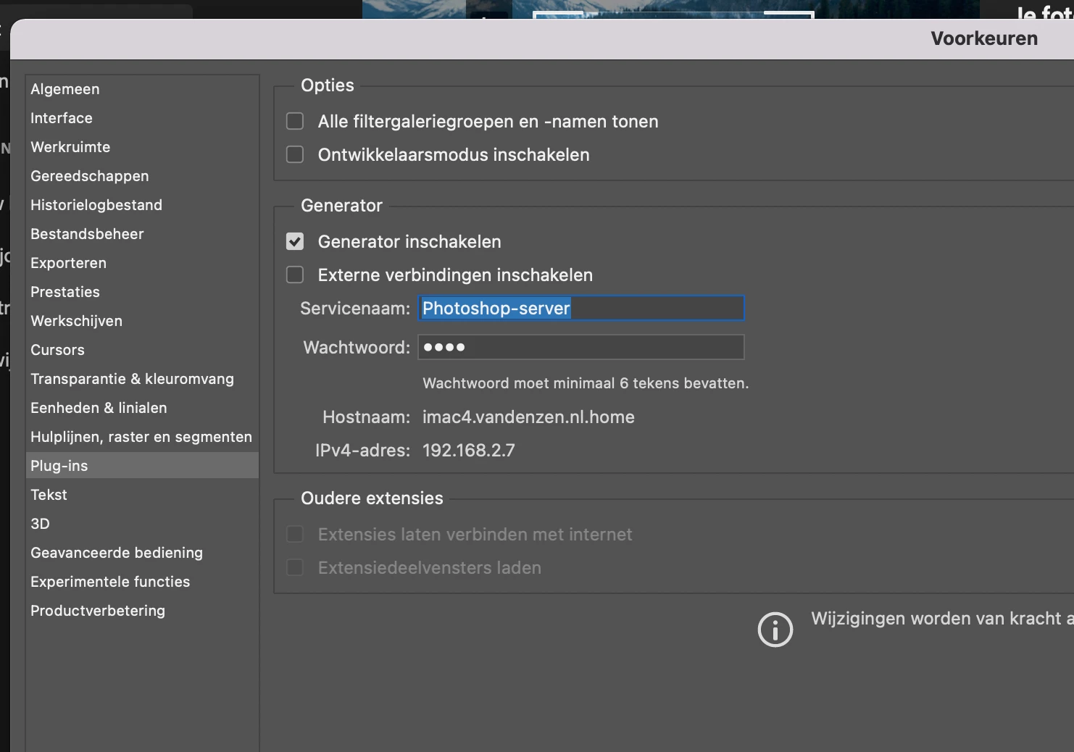This screenshot has width=1074, height=752.
Task: Select Eenheden & linialen category
Action: coord(142,408)
